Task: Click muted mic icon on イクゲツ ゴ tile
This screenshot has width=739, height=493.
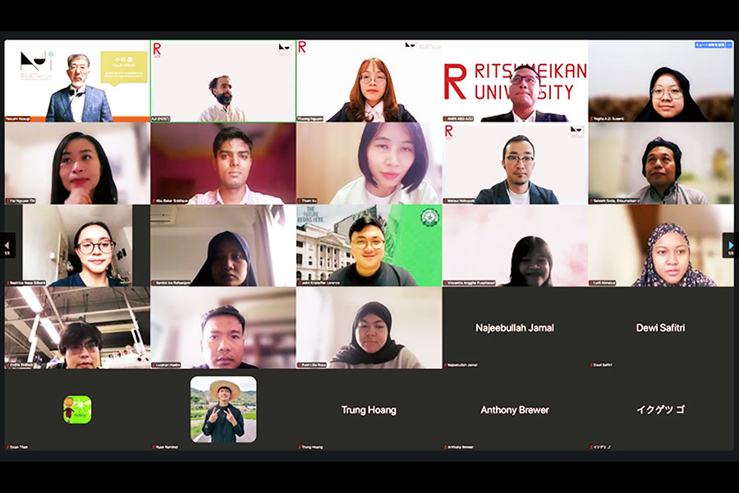Action: [x=591, y=447]
